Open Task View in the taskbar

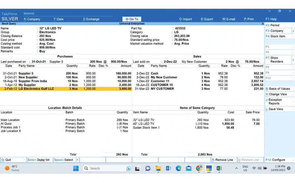pos(137,168)
